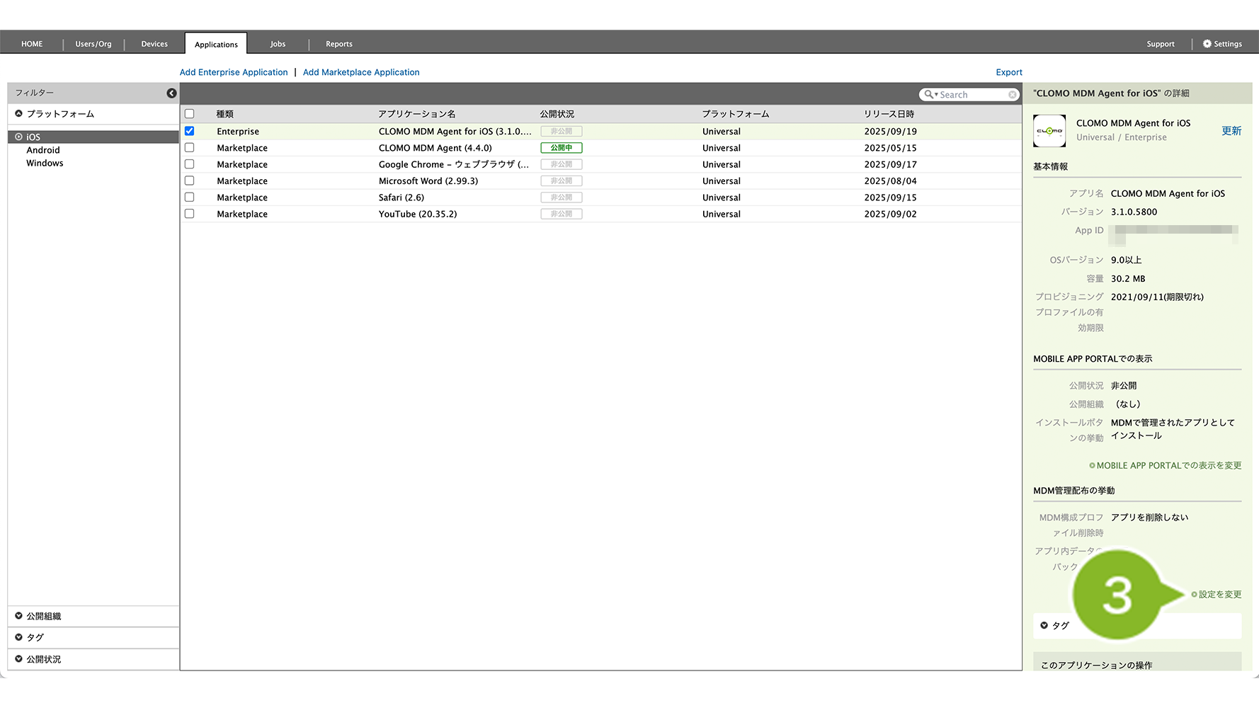Click into the Search input field

click(972, 95)
